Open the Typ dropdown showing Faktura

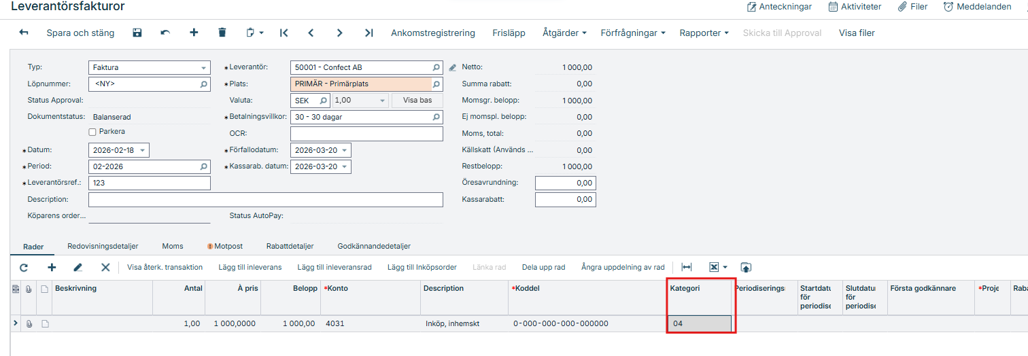click(203, 68)
